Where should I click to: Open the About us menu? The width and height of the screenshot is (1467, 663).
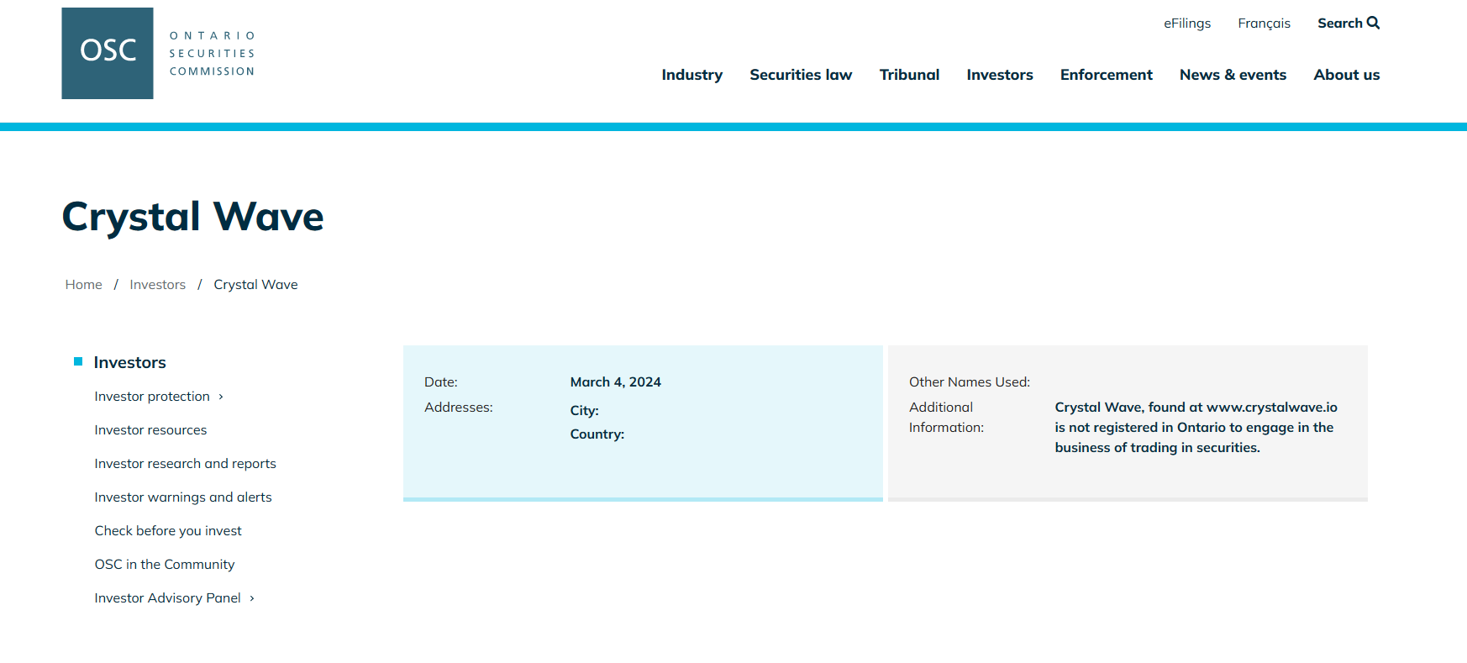pos(1346,75)
